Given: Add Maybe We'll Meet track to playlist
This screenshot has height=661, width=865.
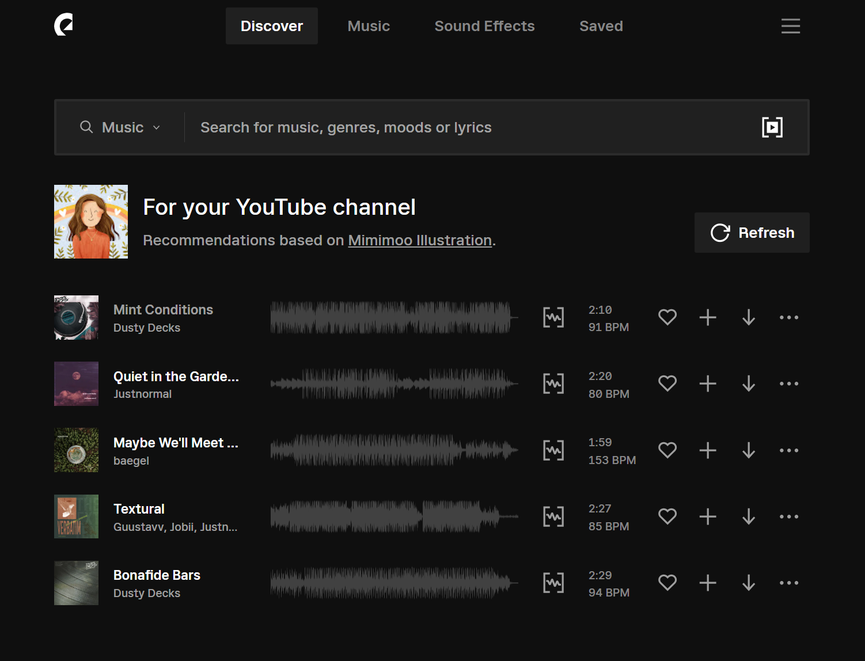Looking at the screenshot, I should coord(708,450).
